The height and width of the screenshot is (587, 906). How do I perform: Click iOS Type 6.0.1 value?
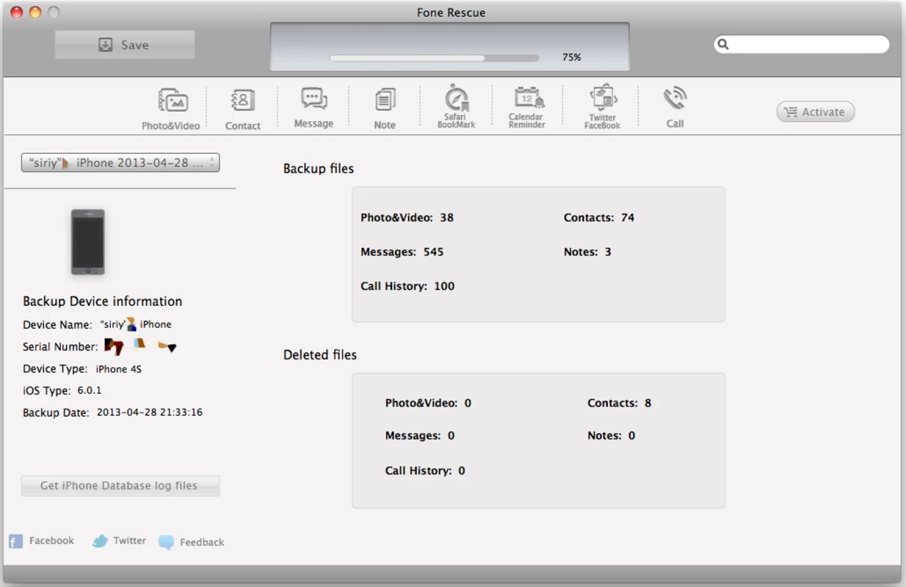(x=89, y=391)
